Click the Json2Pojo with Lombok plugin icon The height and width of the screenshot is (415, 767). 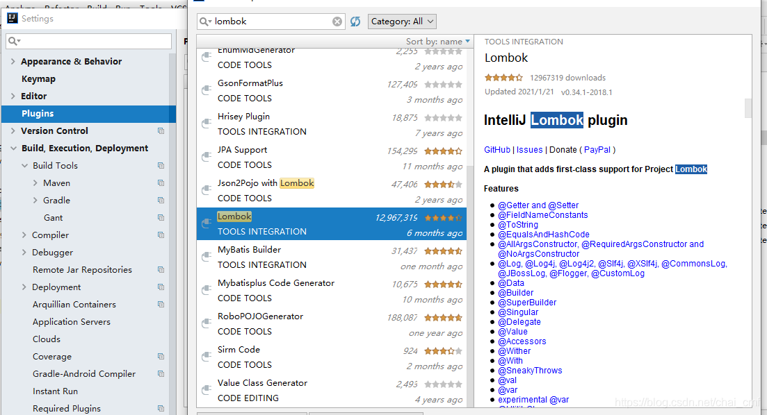tap(207, 190)
